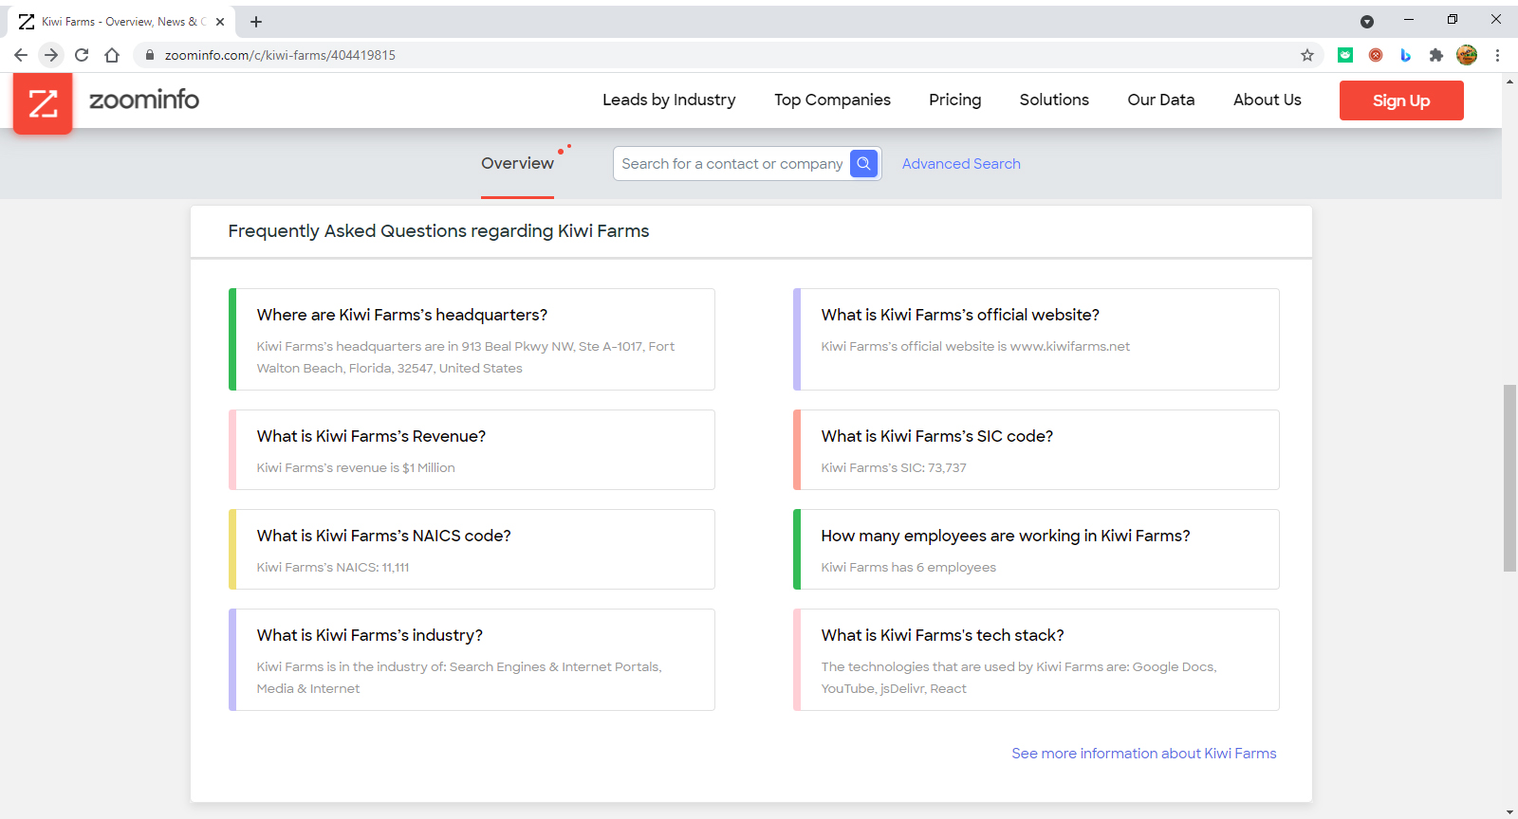Open the browser home page
1518x819 pixels.
(112, 55)
